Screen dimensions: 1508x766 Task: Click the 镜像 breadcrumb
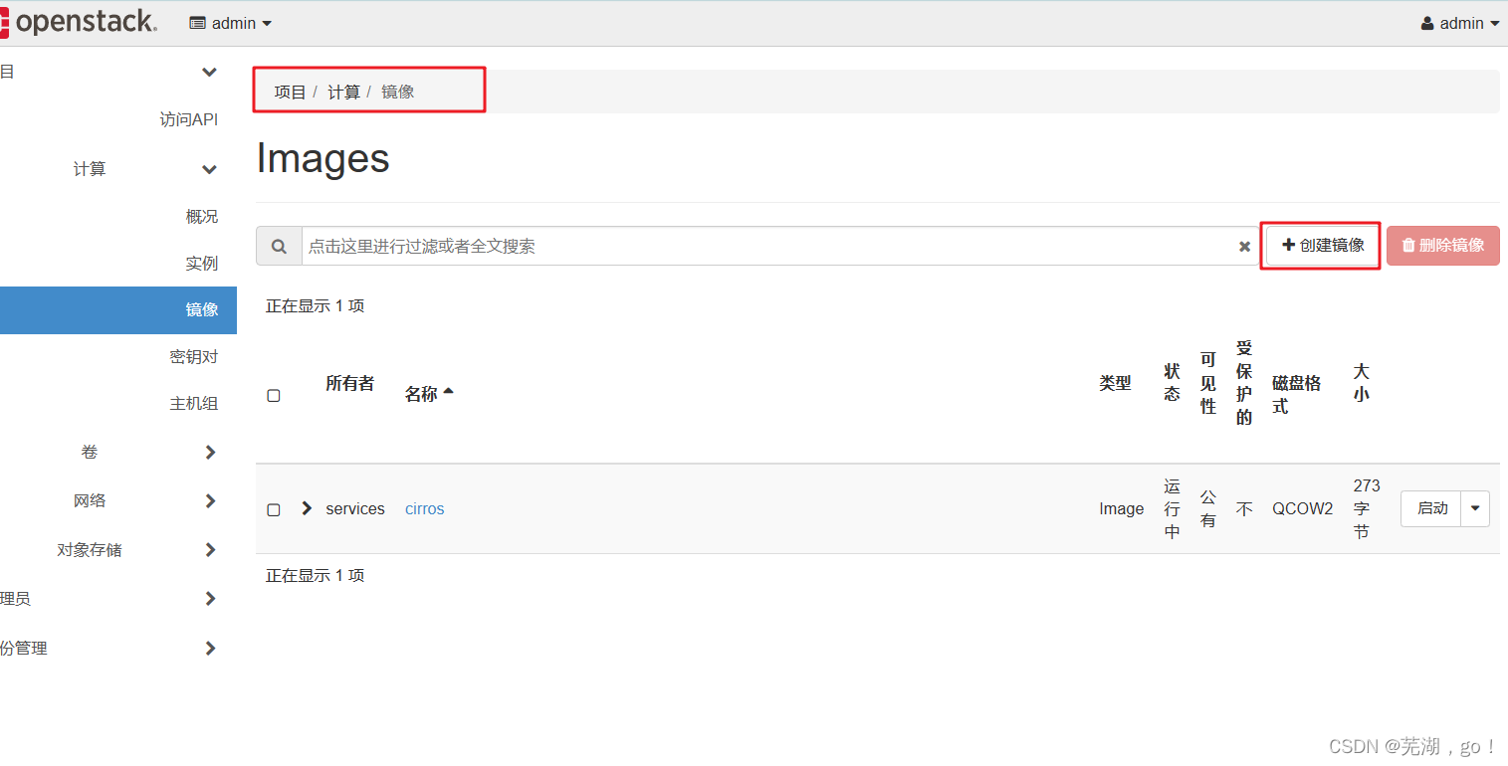click(397, 92)
